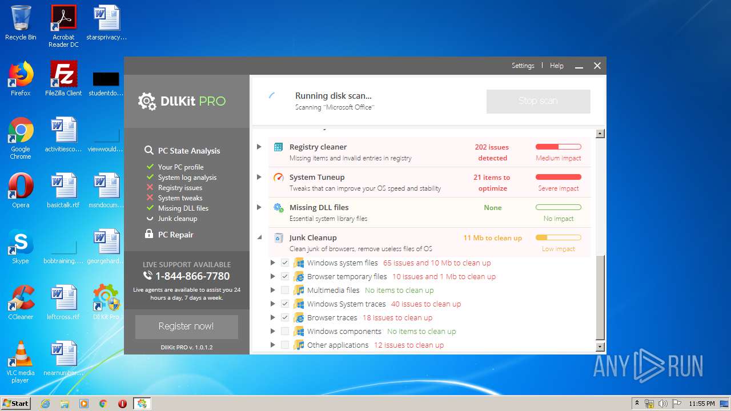Click the Other applications icon

tap(299, 345)
